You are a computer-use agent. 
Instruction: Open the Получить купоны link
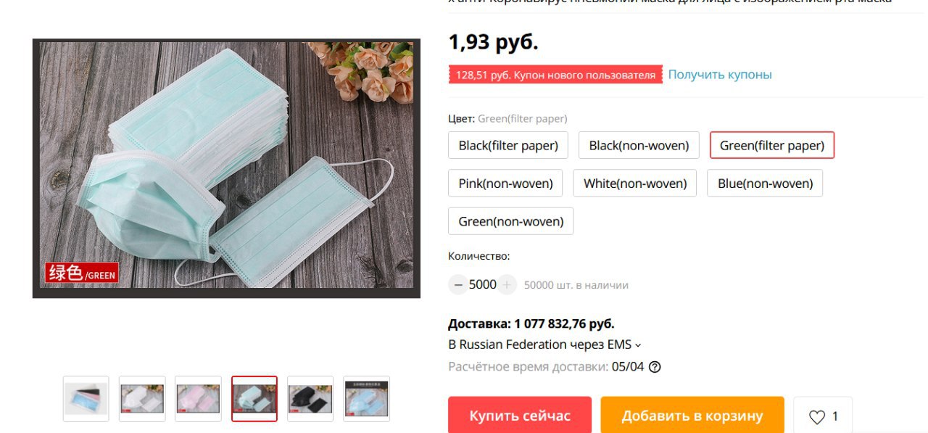[720, 75]
